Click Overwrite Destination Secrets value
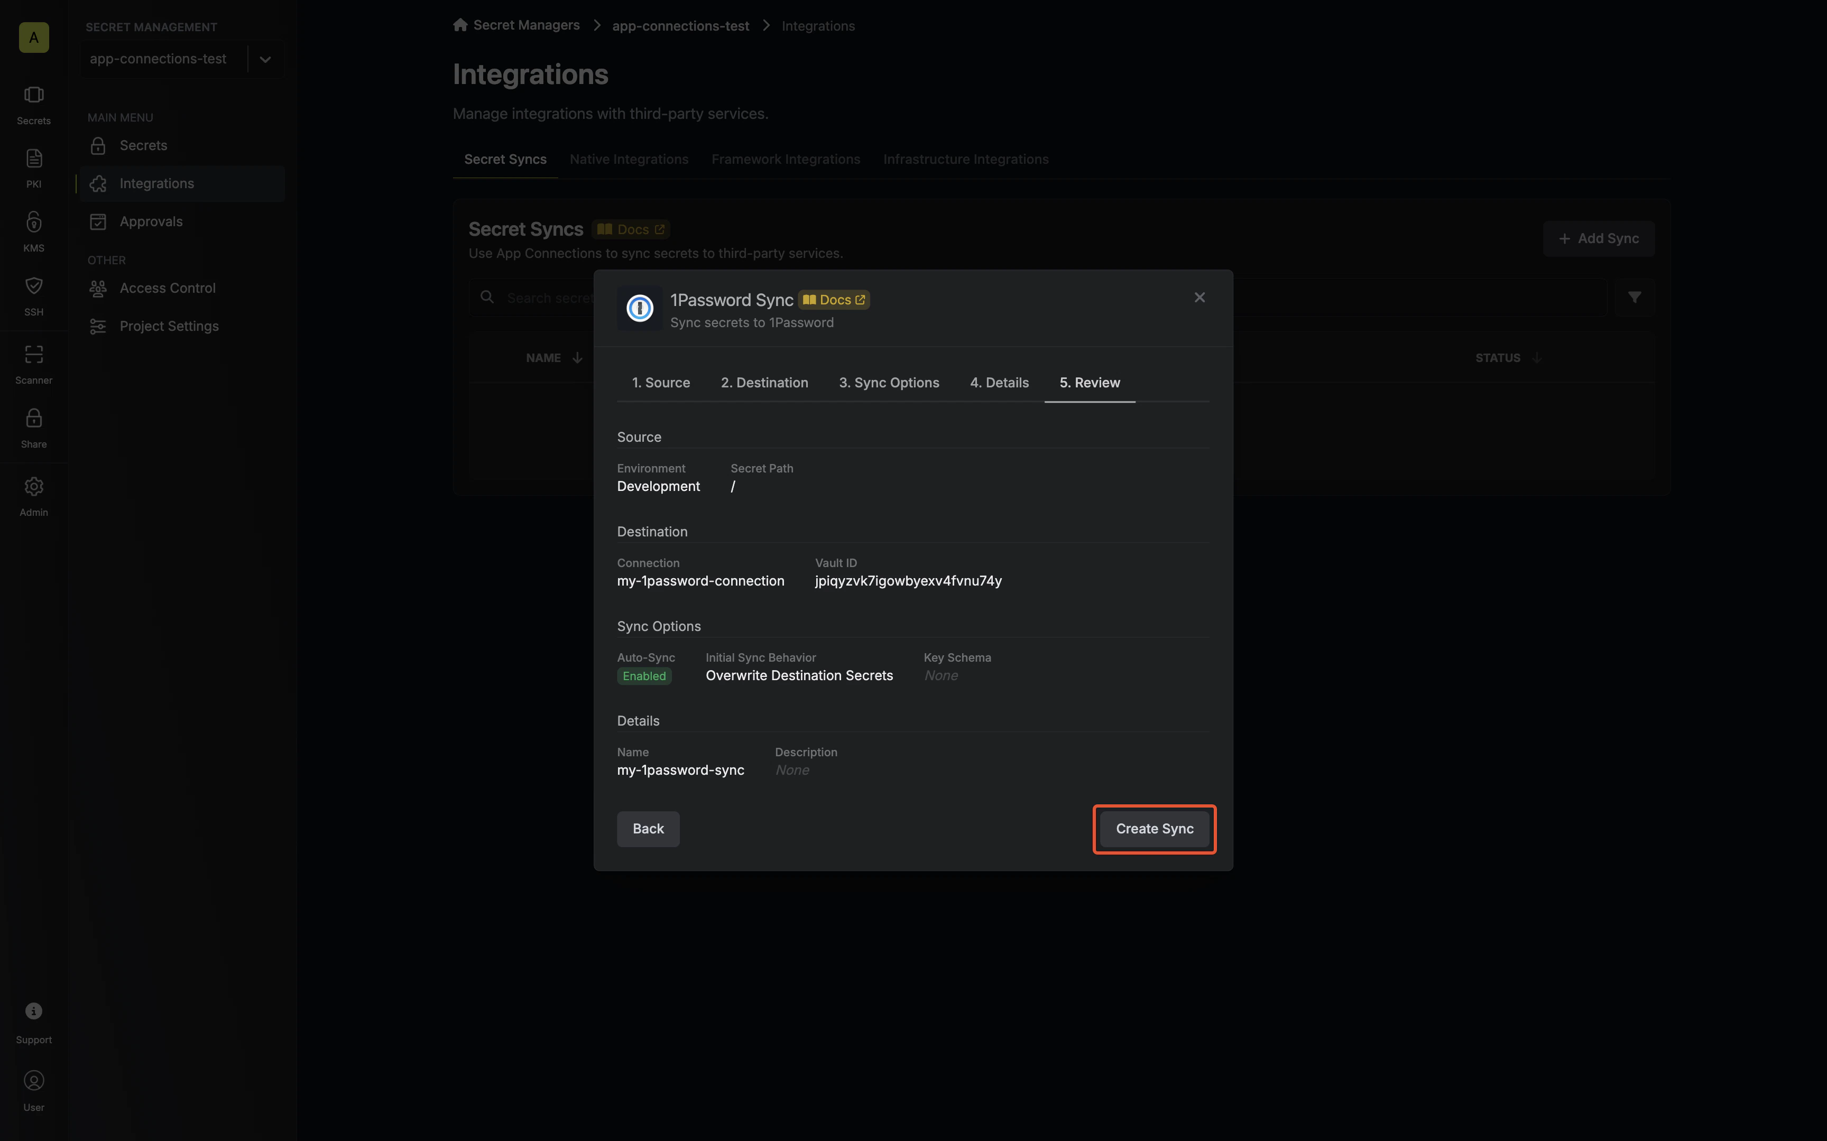1827x1141 pixels. 798,675
